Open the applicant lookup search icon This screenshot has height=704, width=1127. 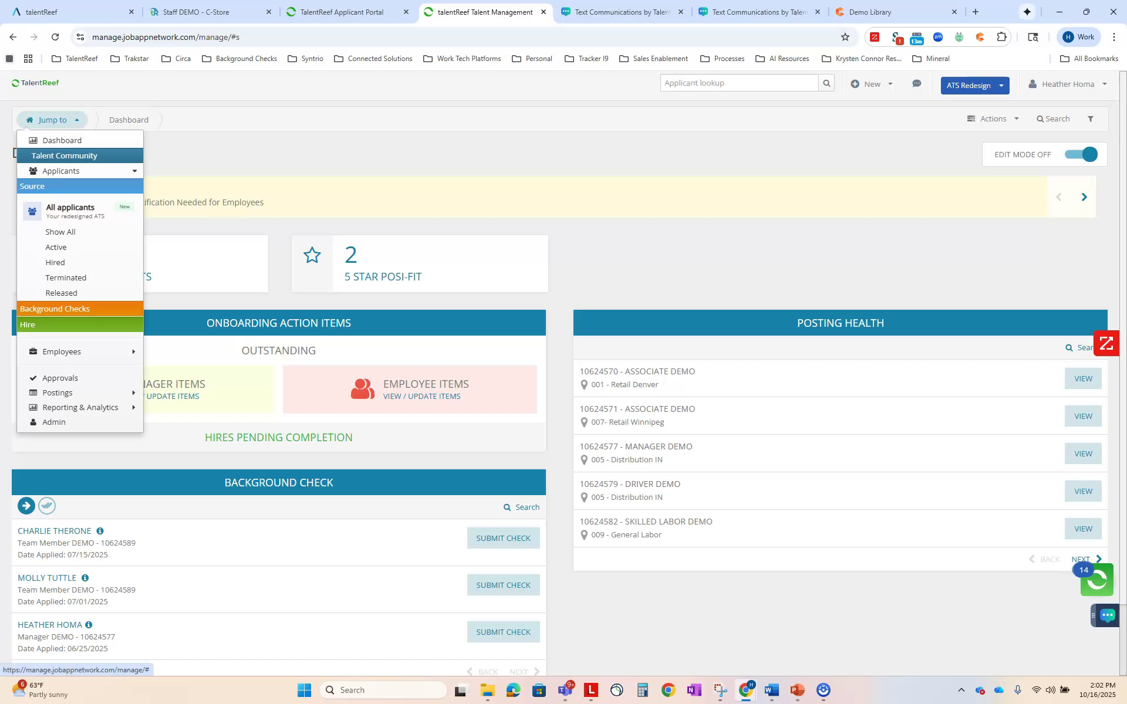tap(826, 83)
